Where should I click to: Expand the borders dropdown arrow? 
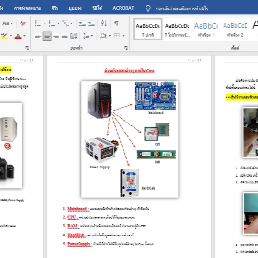click(x=123, y=36)
